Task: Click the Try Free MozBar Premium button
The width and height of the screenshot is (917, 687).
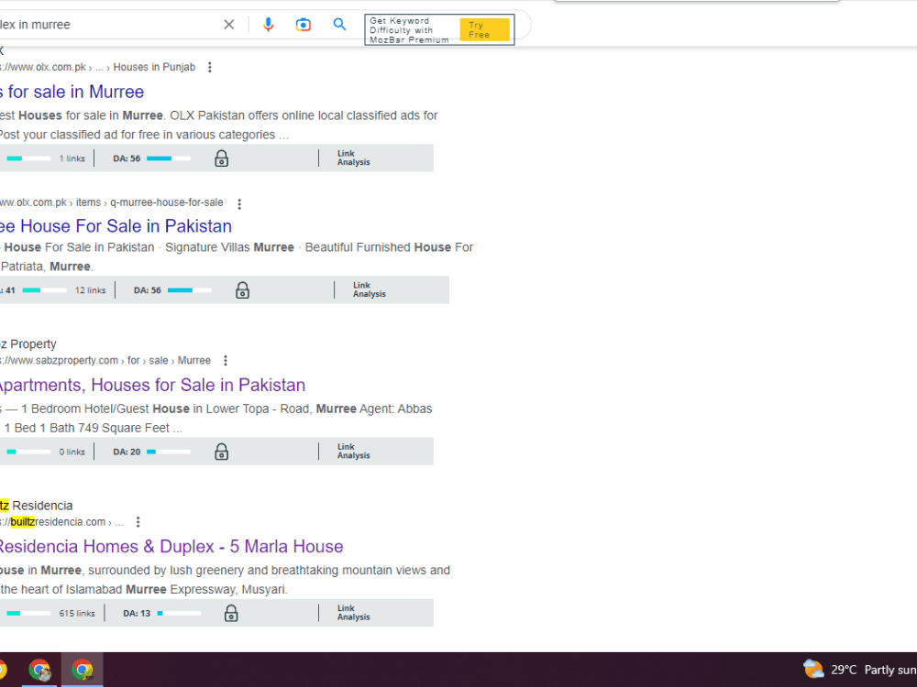Action: [484, 30]
